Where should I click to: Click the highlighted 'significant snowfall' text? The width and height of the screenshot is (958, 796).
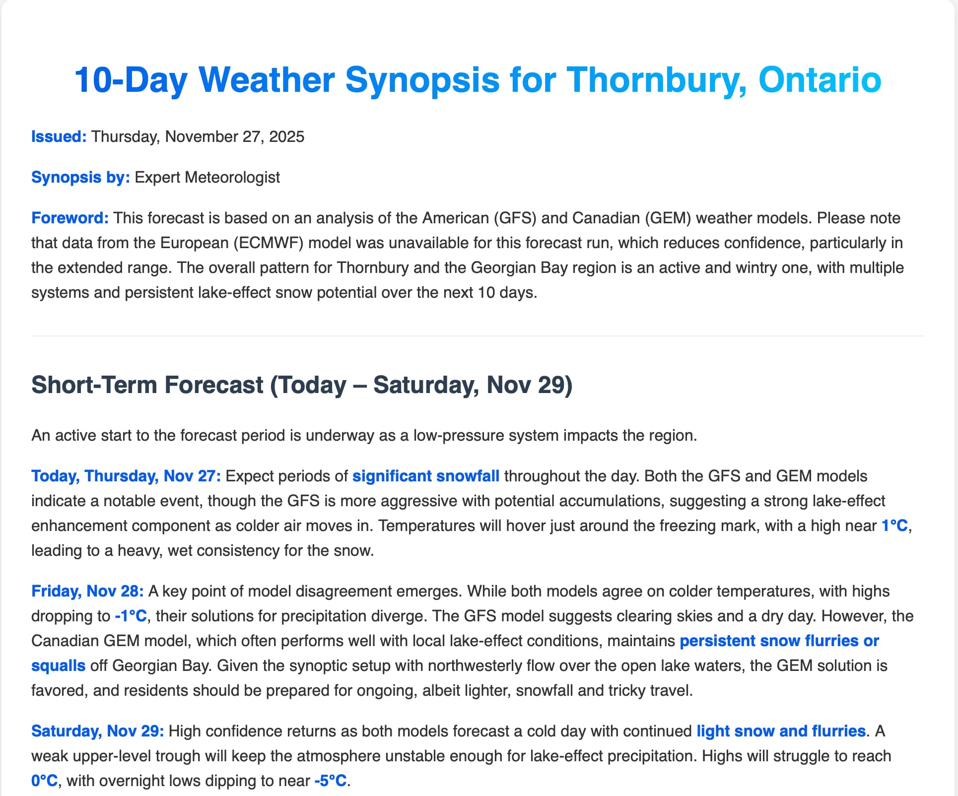coord(425,476)
